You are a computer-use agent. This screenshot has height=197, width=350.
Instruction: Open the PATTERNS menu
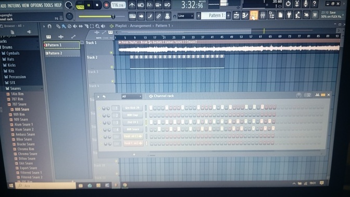point(14,6)
